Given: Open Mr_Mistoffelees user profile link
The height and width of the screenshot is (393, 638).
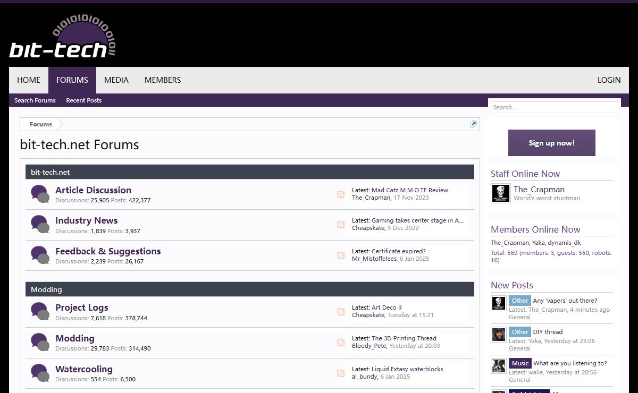Looking at the screenshot, I should pos(374,259).
